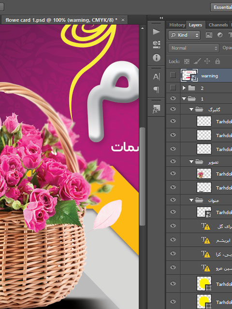This screenshot has height=309, width=232.
Task: Hide the گلبرگ group eye icon
Action: 173,109
